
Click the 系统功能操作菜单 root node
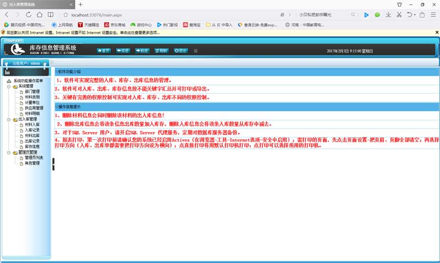click(28, 81)
